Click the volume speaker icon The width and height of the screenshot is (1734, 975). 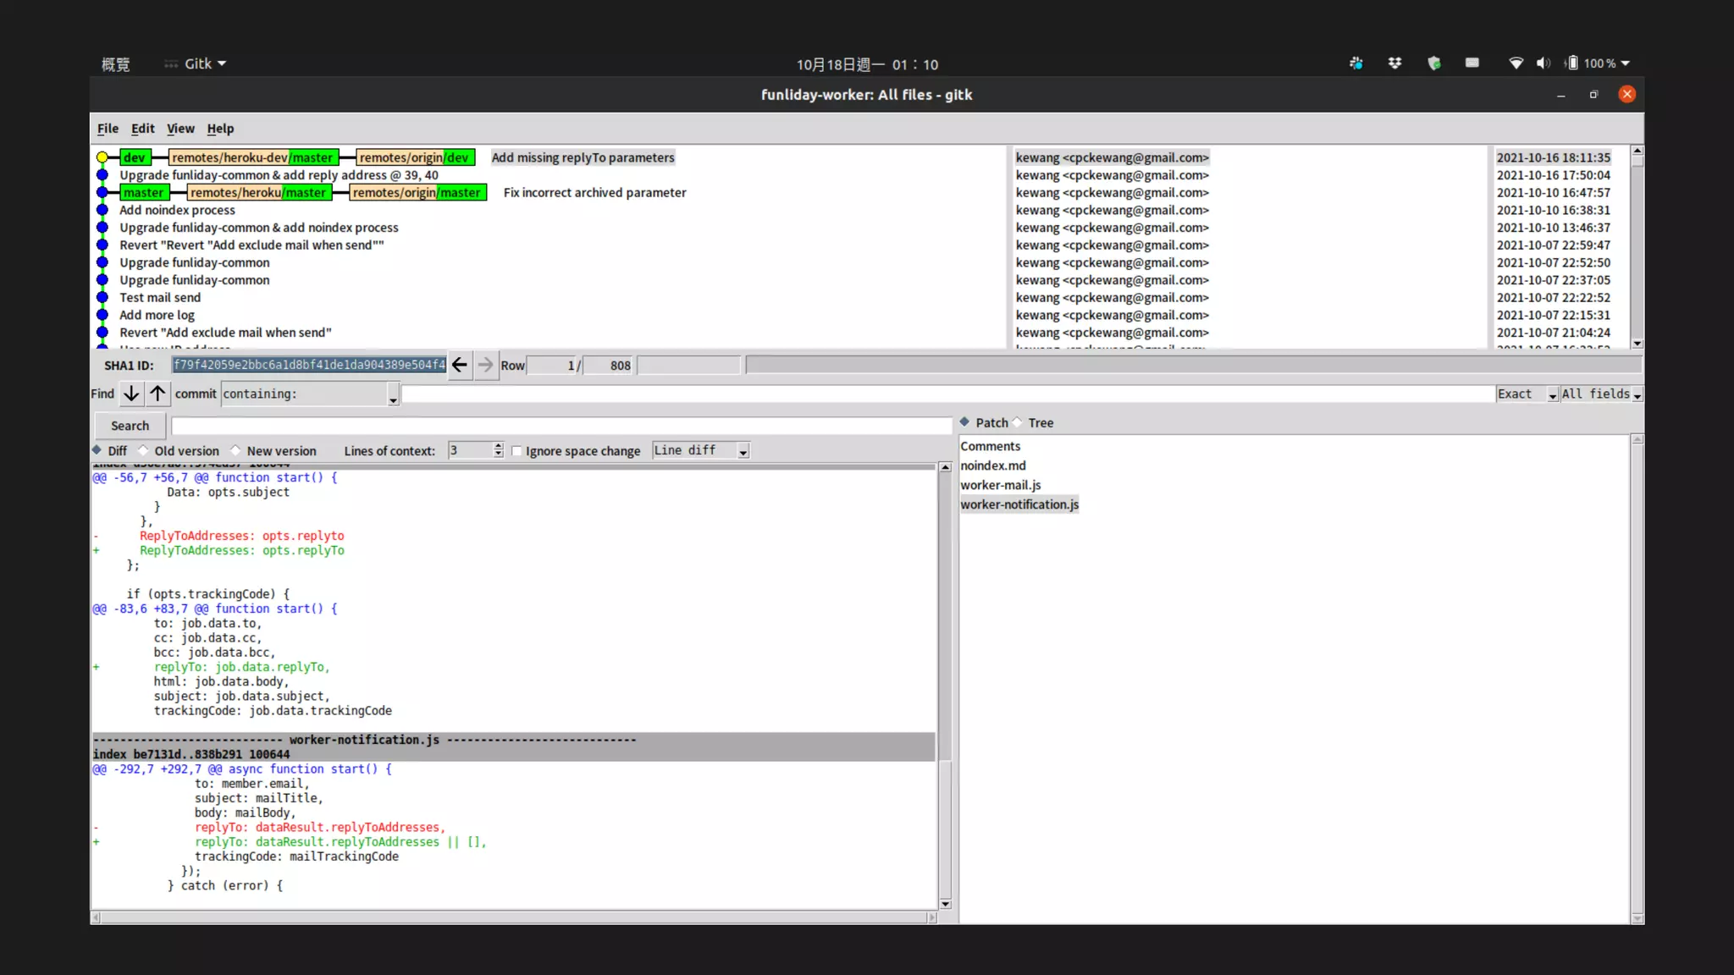click(1543, 63)
